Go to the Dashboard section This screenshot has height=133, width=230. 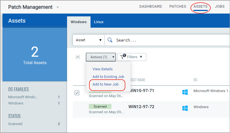tap(151, 6)
